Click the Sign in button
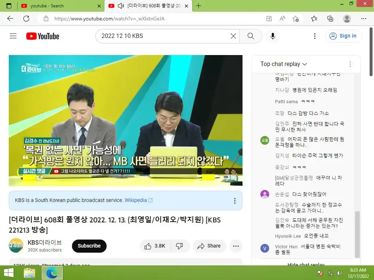 coord(343,36)
